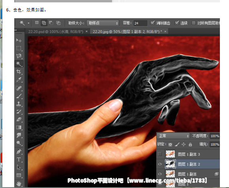The height and width of the screenshot is (188, 229).
Task: Open the 正常 blend mode dropdown
Action: point(173,136)
